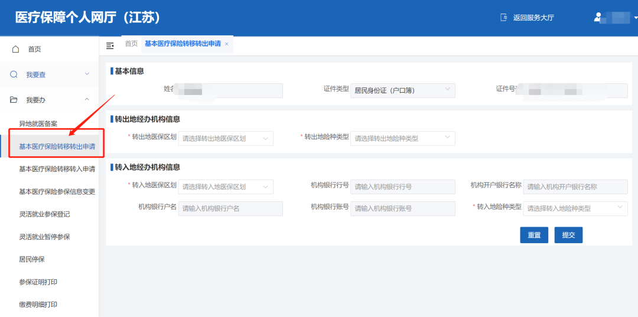Open the 转入地险种类型 dropdown
638x317 pixels.
[x=575, y=208]
